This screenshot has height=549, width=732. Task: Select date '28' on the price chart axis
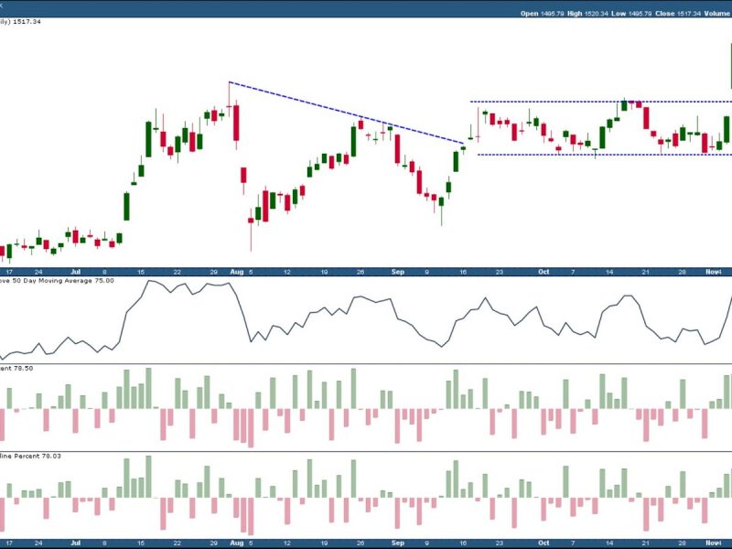click(682, 272)
